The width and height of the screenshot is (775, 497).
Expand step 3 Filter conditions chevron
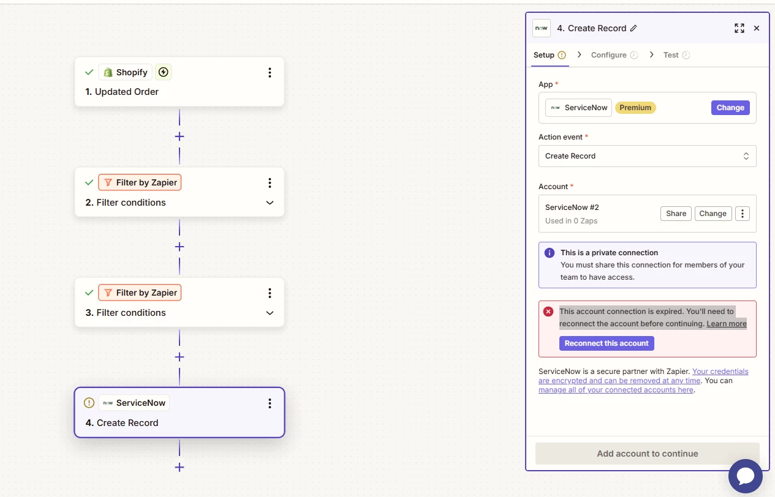[x=270, y=313]
